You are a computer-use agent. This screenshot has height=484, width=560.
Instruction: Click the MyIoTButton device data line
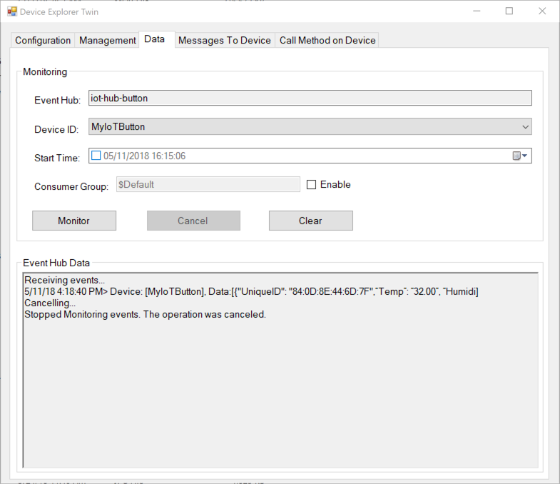click(251, 292)
